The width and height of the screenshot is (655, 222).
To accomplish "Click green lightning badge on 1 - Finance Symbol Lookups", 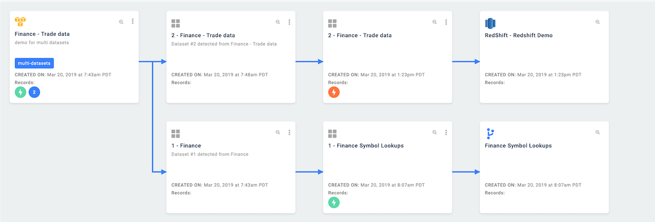I will click(x=334, y=202).
